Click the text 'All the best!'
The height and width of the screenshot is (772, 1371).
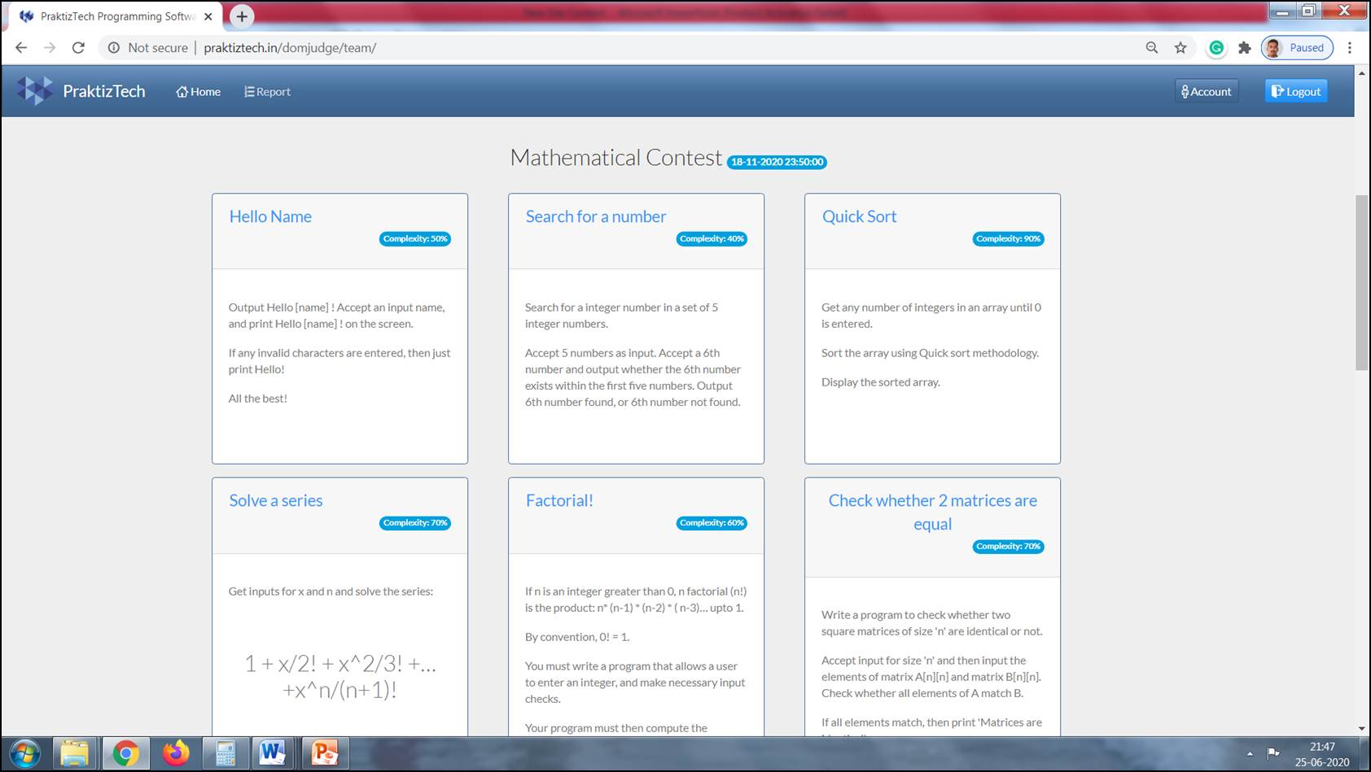point(257,399)
